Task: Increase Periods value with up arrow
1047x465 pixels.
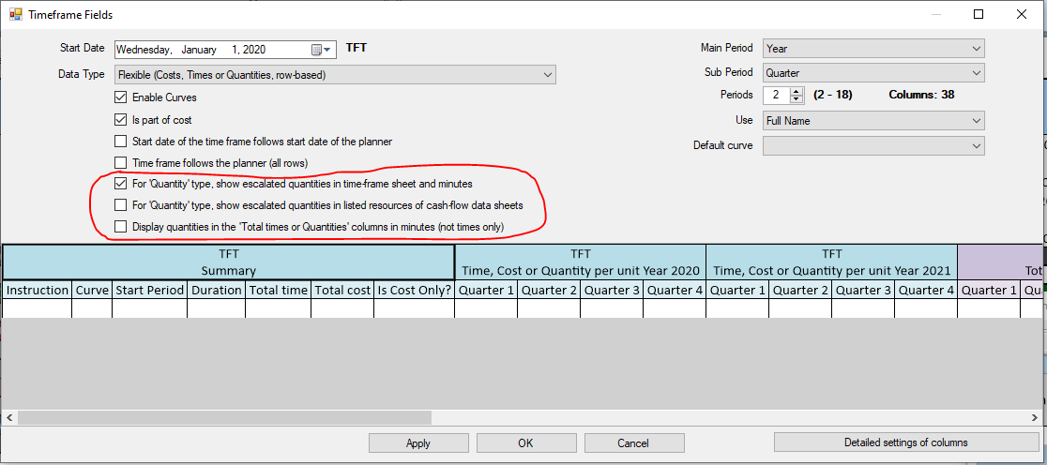Action: [797, 91]
